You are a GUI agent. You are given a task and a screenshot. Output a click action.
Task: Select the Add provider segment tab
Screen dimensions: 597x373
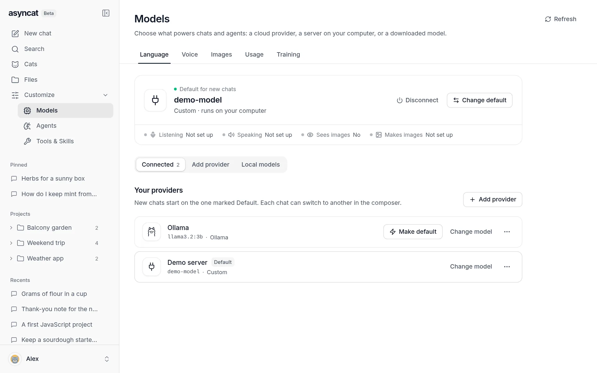[x=211, y=164]
